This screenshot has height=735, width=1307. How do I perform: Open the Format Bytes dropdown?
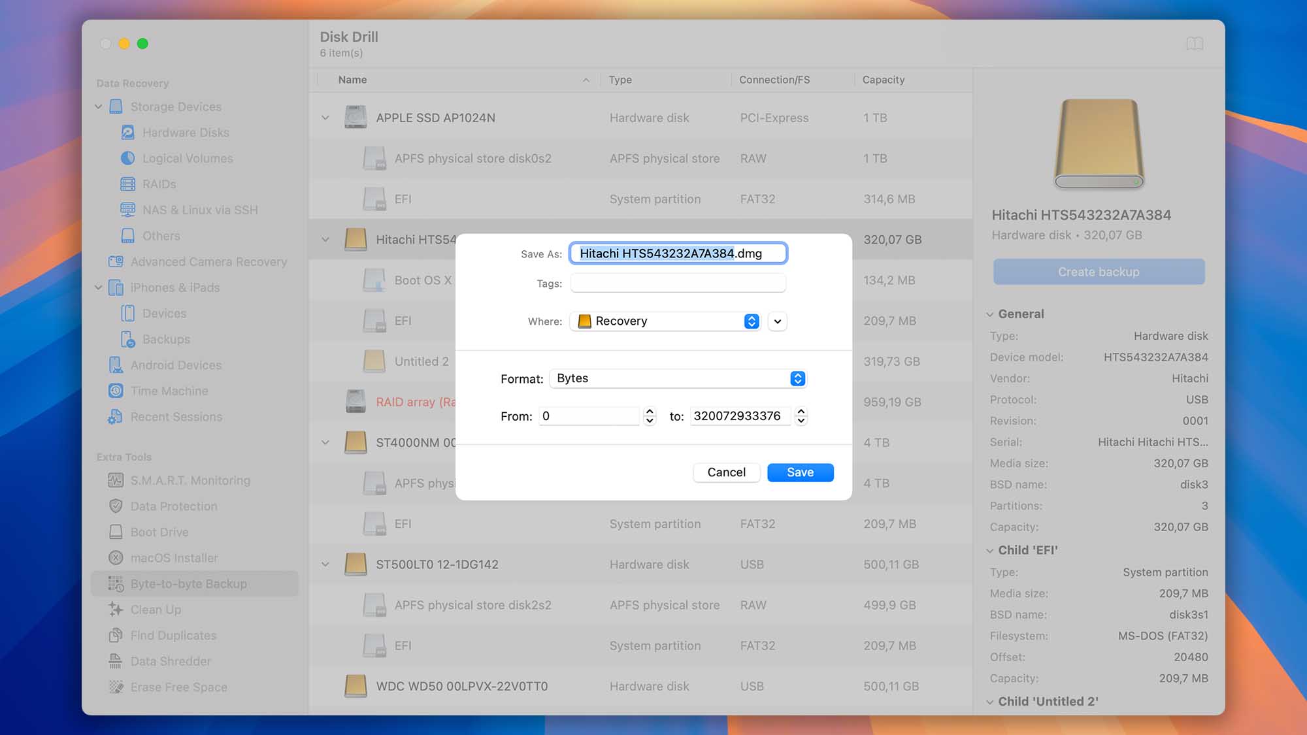[x=678, y=378]
